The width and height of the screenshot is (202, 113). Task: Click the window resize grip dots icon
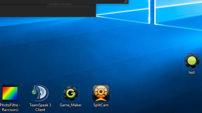coord(126,2)
